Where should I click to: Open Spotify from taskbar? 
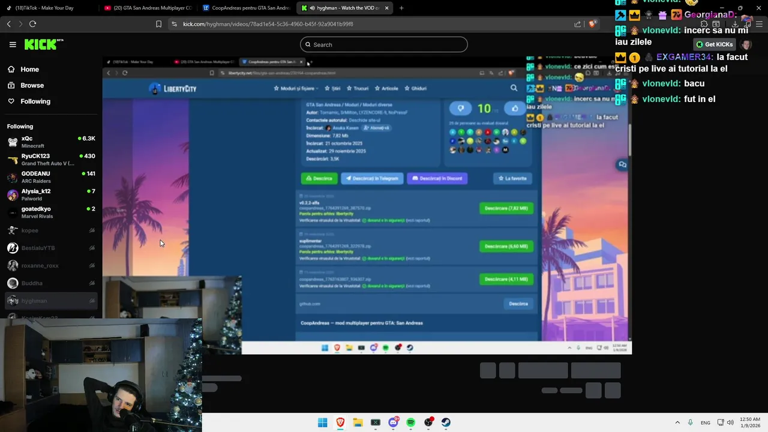point(410,422)
